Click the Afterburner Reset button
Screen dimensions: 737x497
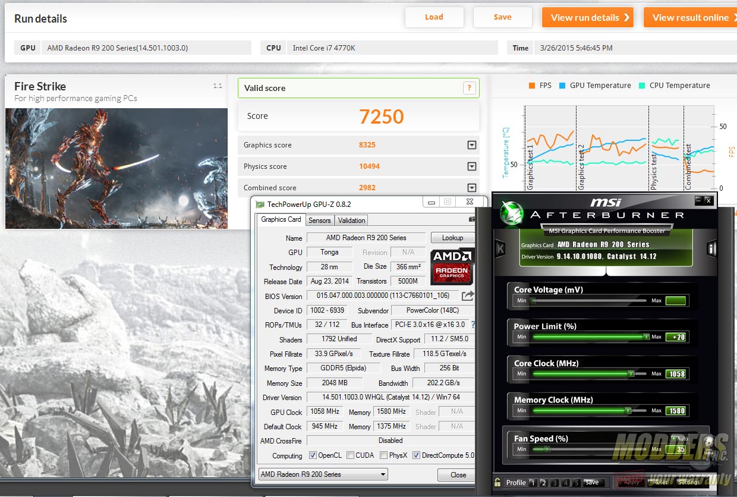point(660,482)
